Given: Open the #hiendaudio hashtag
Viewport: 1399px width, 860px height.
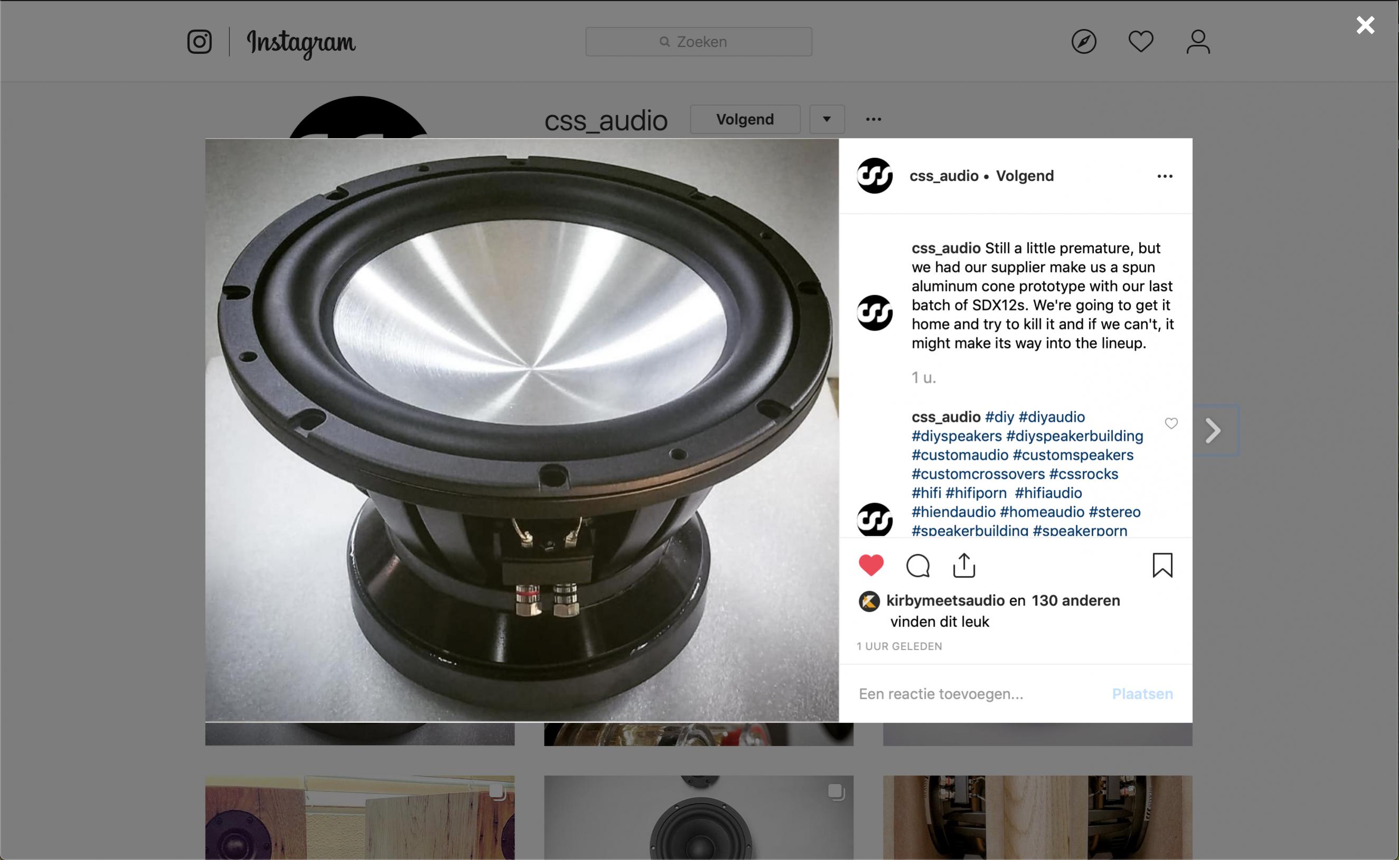Looking at the screenshot, I should 953,512.
